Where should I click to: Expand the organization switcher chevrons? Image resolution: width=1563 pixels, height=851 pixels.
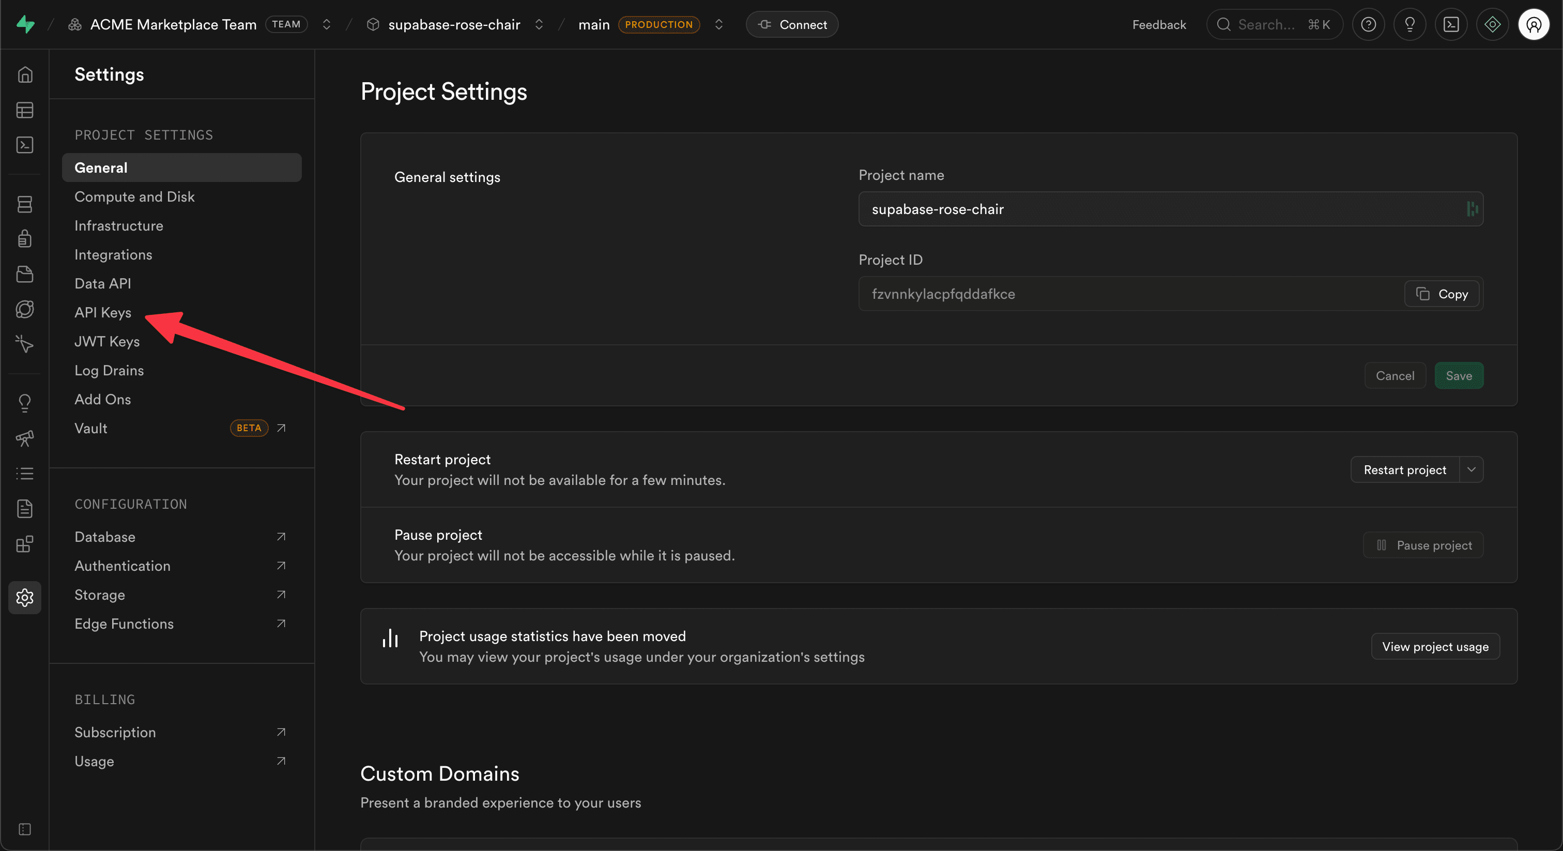(x=327, y=24)
